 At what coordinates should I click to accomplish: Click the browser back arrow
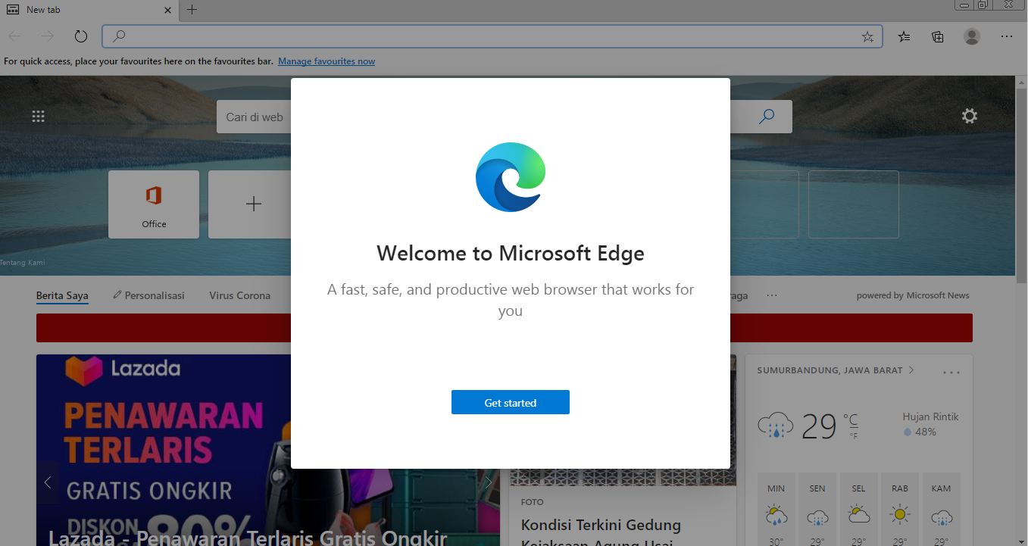point(14,36)
